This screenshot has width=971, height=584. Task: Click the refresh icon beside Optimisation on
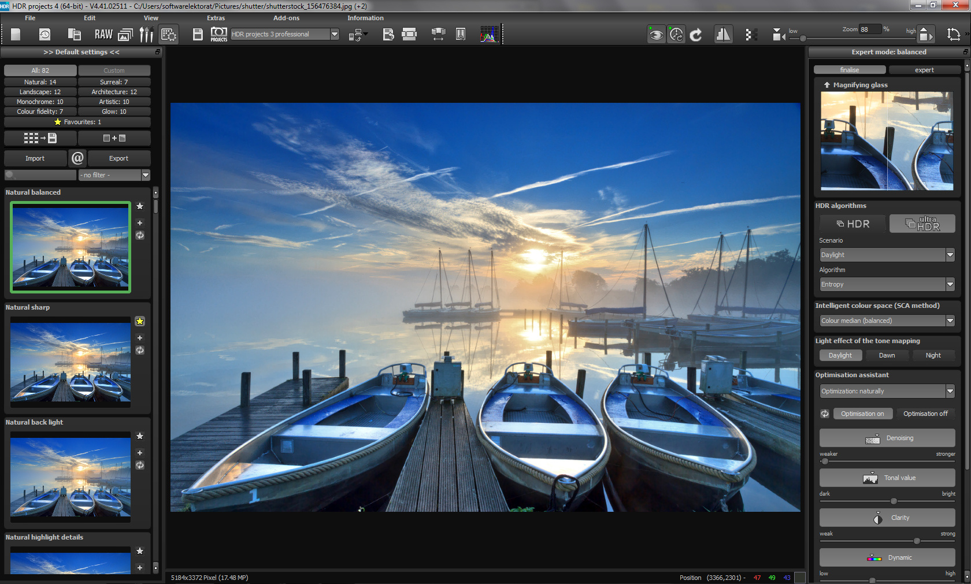pos(825,414)
